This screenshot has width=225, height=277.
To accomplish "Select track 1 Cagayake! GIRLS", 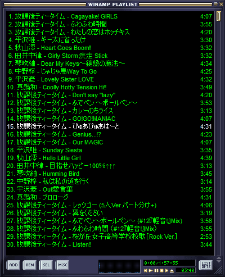I will coord(110,16).
